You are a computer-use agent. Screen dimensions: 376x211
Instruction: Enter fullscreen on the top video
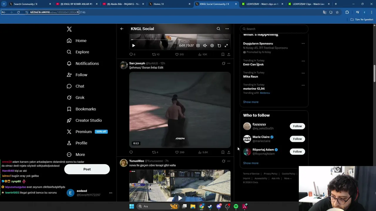click(226, 45)
